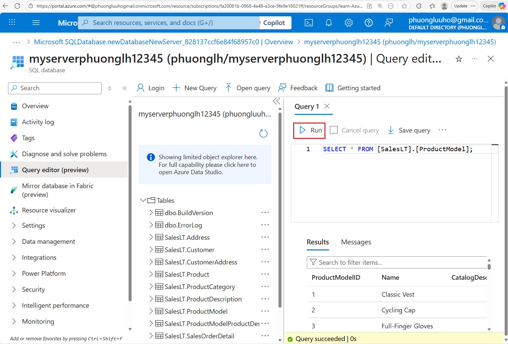Expand the SalesLT.Customer table
508x344 pixels.
pyautogui.click(x=151, y=250)
